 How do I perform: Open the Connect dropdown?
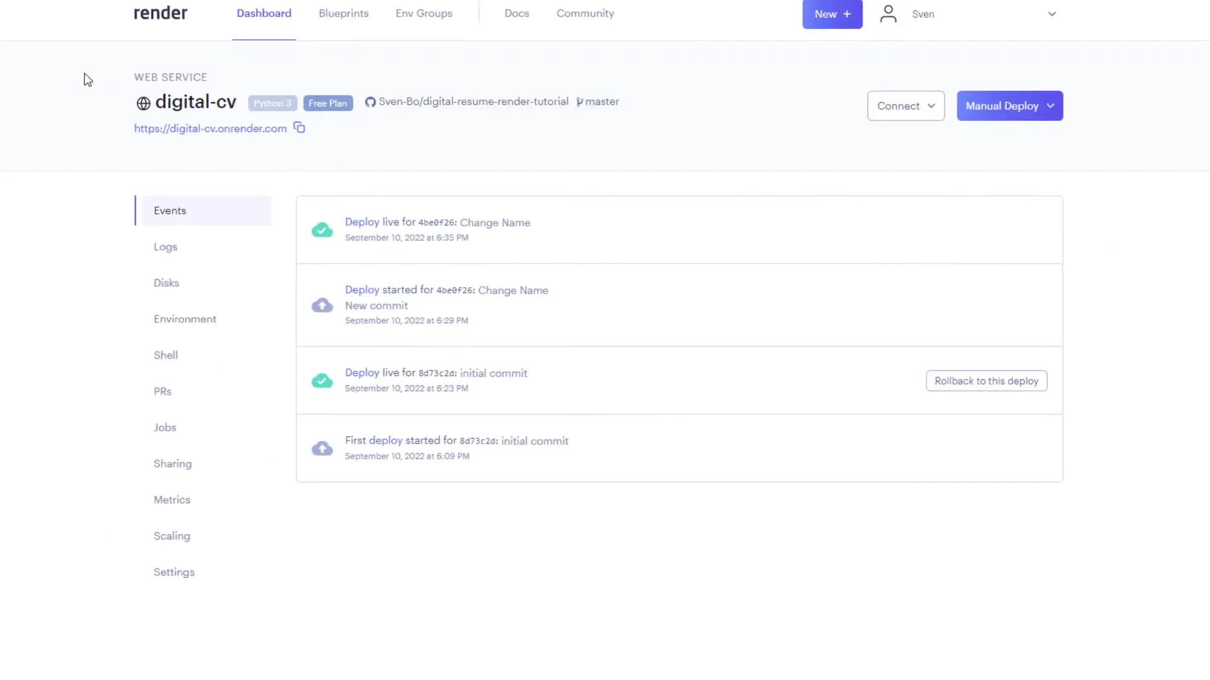coord(906,106)
